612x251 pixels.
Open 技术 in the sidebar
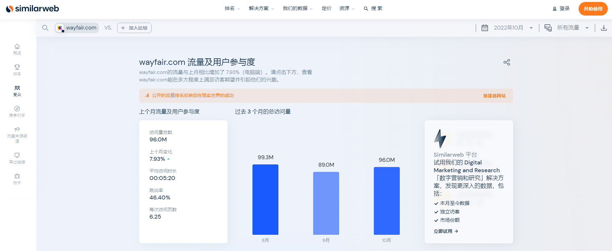pos(17,179)
